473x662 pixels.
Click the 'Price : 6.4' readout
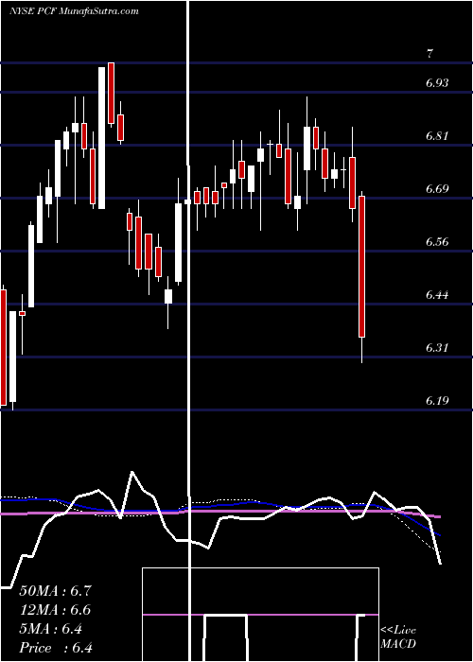[56, 648]
